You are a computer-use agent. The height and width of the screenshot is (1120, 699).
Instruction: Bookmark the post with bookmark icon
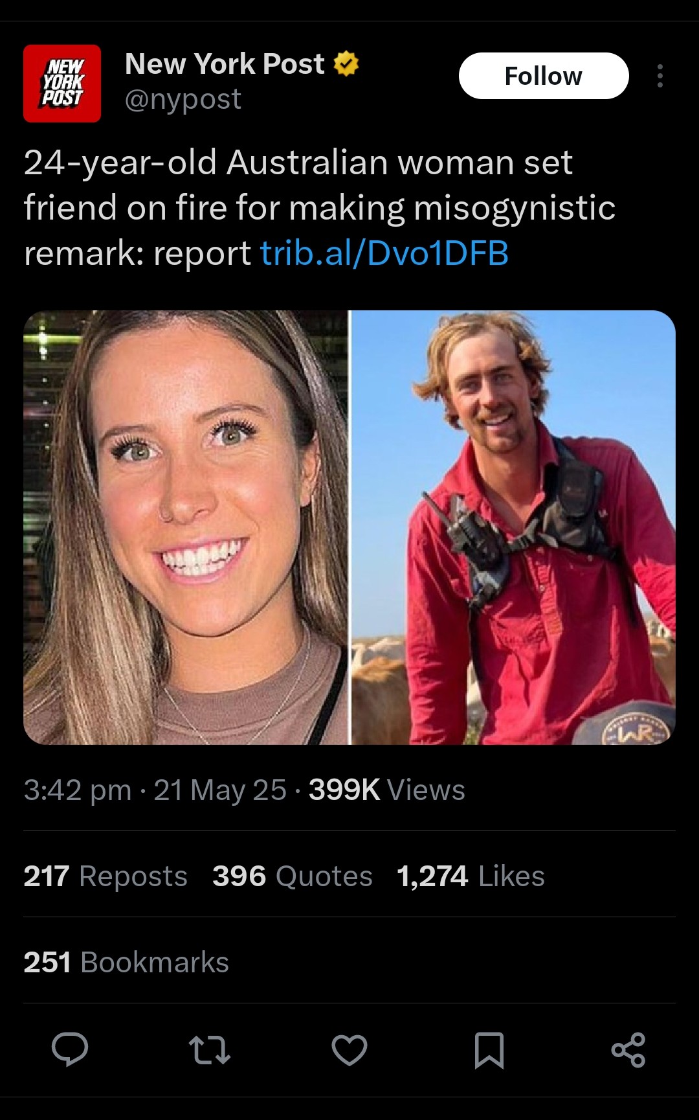click(489, 1050)
